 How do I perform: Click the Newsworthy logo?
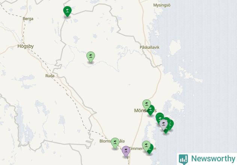207,159
